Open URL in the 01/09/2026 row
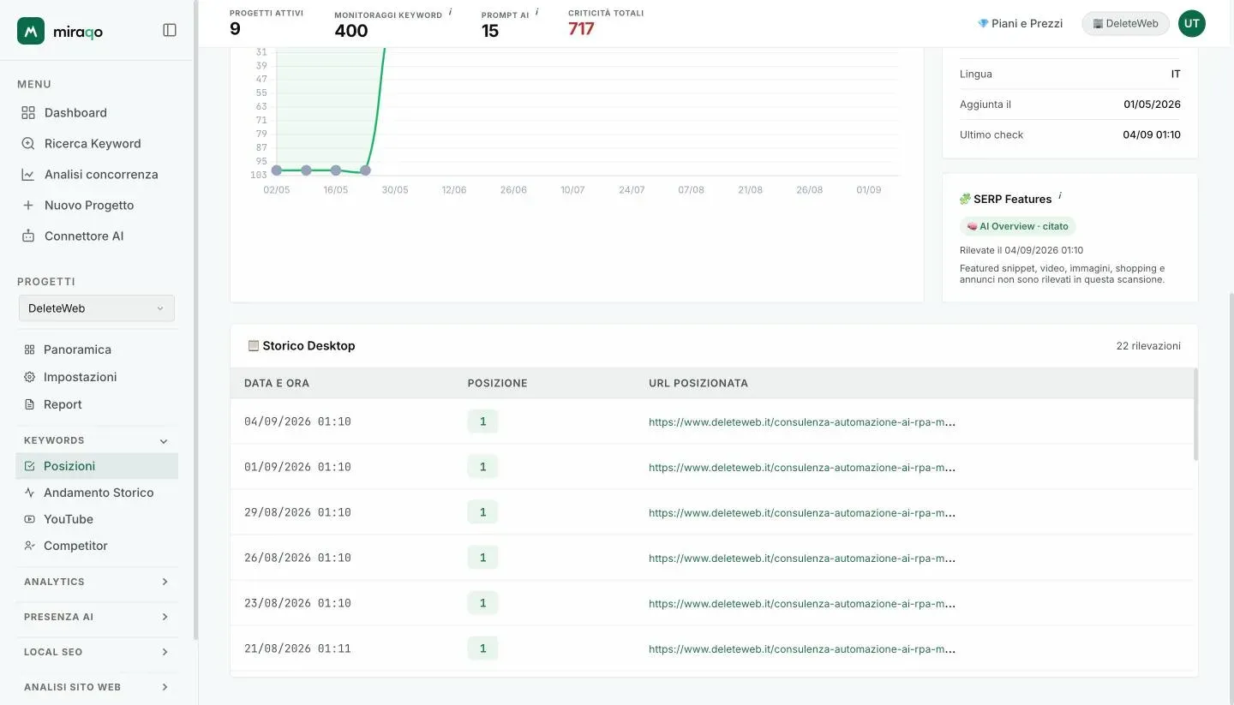This screenshot has width=1234, height=705. 802,467
